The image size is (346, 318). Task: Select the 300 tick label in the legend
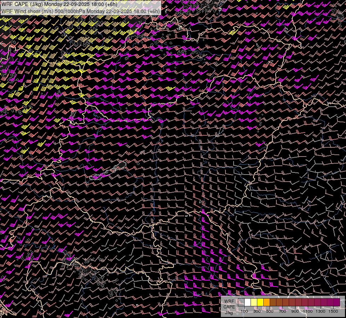pyautogui.click(x=257, y=311)
